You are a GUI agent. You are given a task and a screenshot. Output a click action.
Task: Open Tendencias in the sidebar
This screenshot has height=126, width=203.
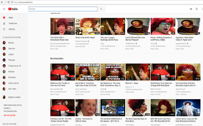(x=13, y=23)
